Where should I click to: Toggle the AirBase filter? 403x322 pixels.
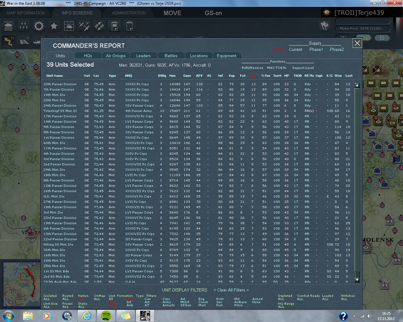[241, 302]
